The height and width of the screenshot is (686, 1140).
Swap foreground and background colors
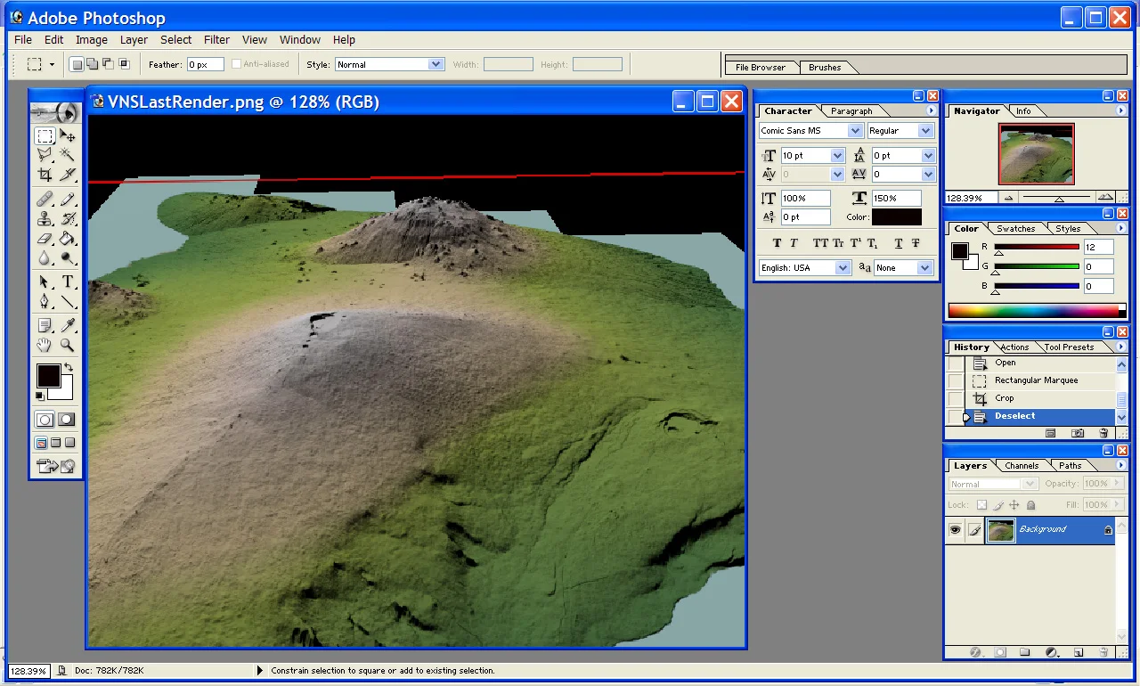pos(68,366)
